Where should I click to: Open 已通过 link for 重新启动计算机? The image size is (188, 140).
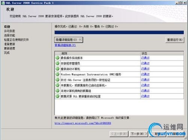coord(145,69)
